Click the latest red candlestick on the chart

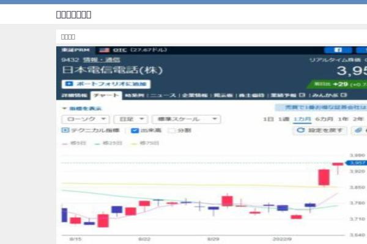(338, 164)
